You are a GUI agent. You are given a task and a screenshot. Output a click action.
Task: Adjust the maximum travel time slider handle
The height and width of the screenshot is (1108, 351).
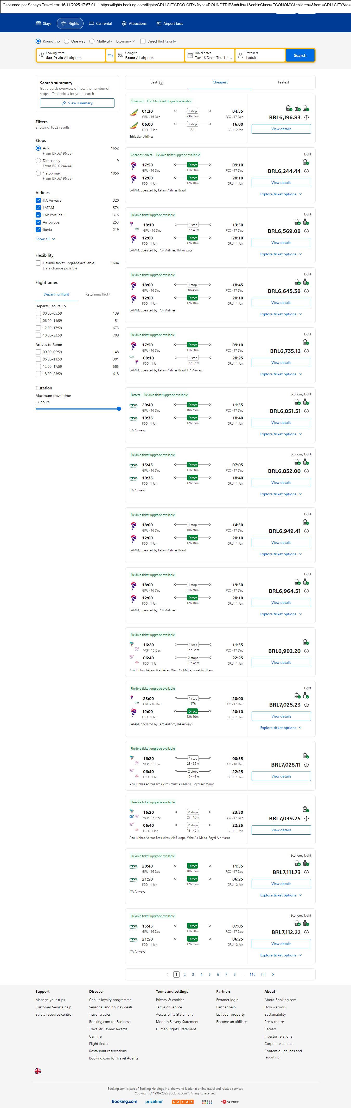pyautogui.click(x=119, y=409)
